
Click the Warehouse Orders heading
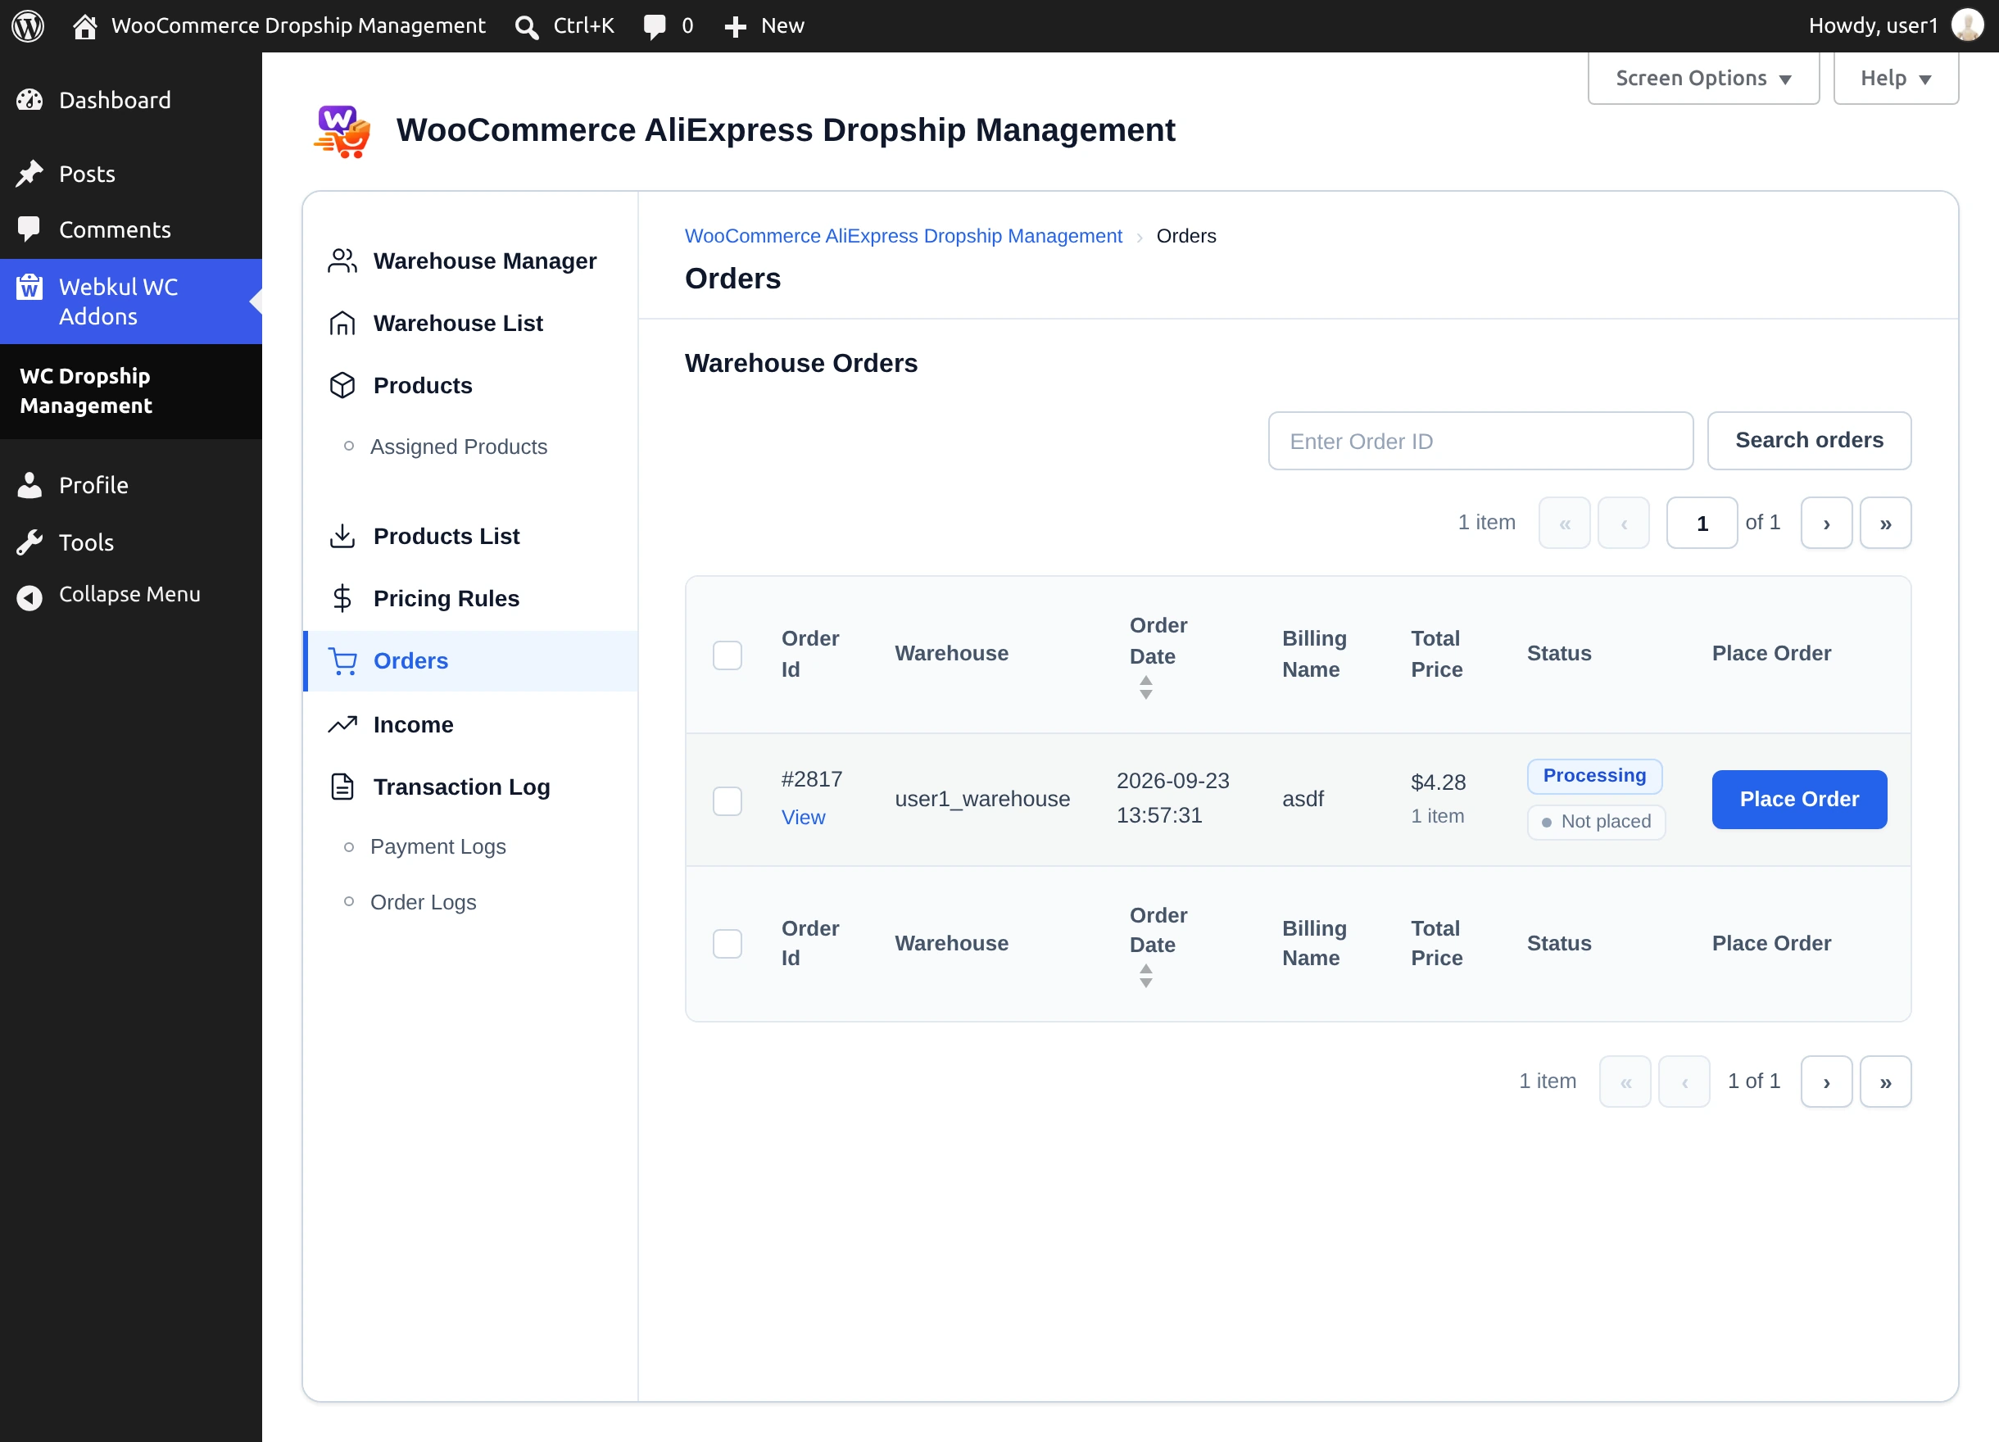(x=801, y=363)
